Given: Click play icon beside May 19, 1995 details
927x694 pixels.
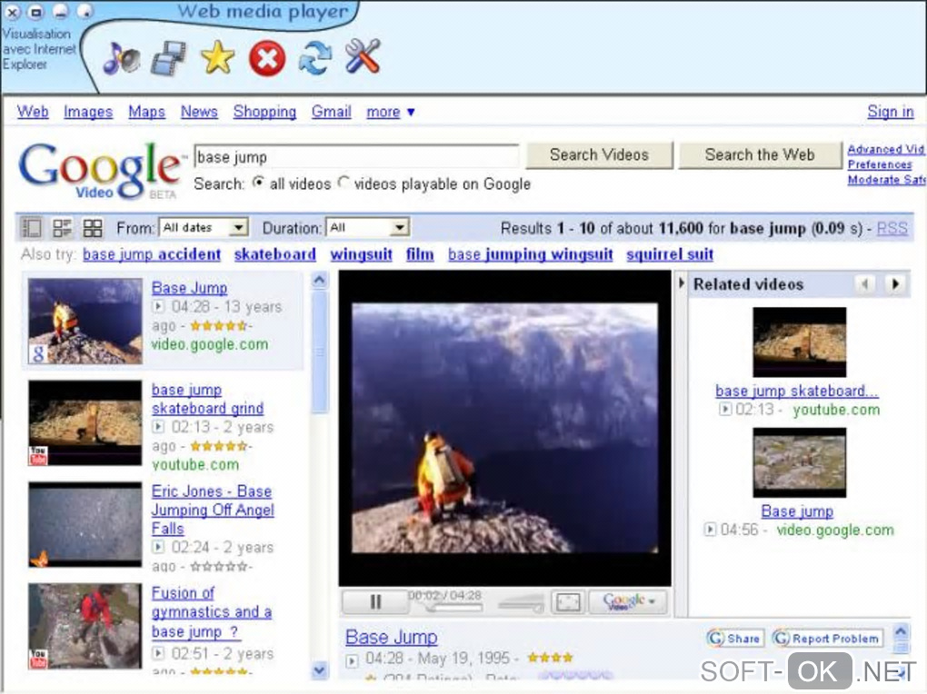Looking at the screenshot, I should 353,660.
